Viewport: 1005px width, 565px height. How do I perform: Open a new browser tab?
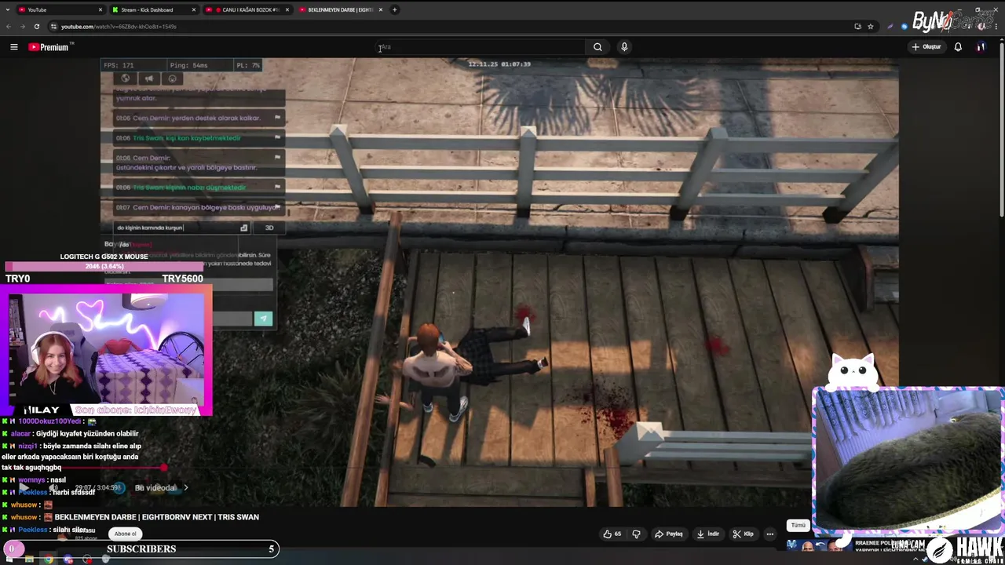pos(394,9)
